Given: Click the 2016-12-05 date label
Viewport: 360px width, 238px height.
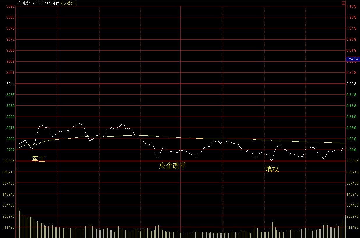Looking at the screenshot, I should (x=41, y=3).
